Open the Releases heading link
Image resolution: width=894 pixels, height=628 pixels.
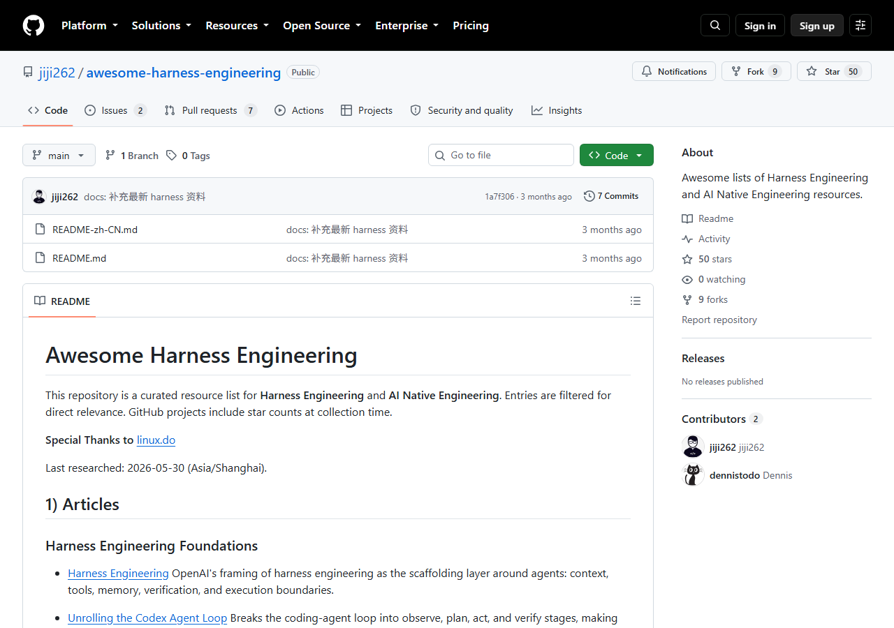[703, 358]
